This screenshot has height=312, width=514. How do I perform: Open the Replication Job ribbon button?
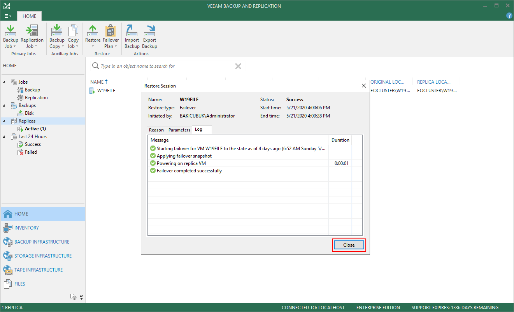click(x=32, y=37)
